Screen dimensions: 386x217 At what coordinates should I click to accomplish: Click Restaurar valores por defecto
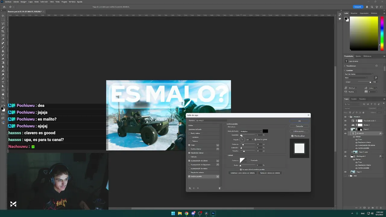[270, 173]
